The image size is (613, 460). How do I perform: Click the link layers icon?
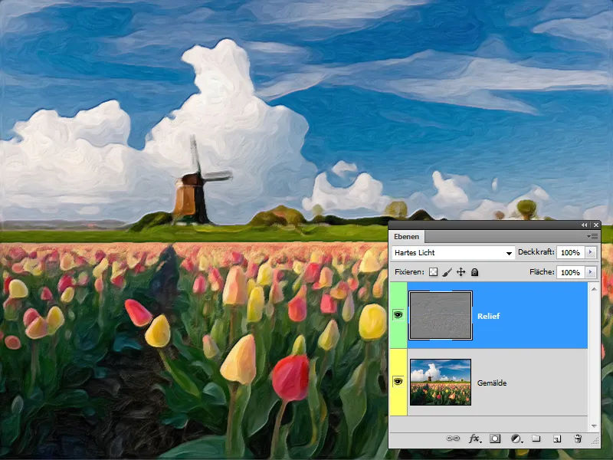coord(453,439)
